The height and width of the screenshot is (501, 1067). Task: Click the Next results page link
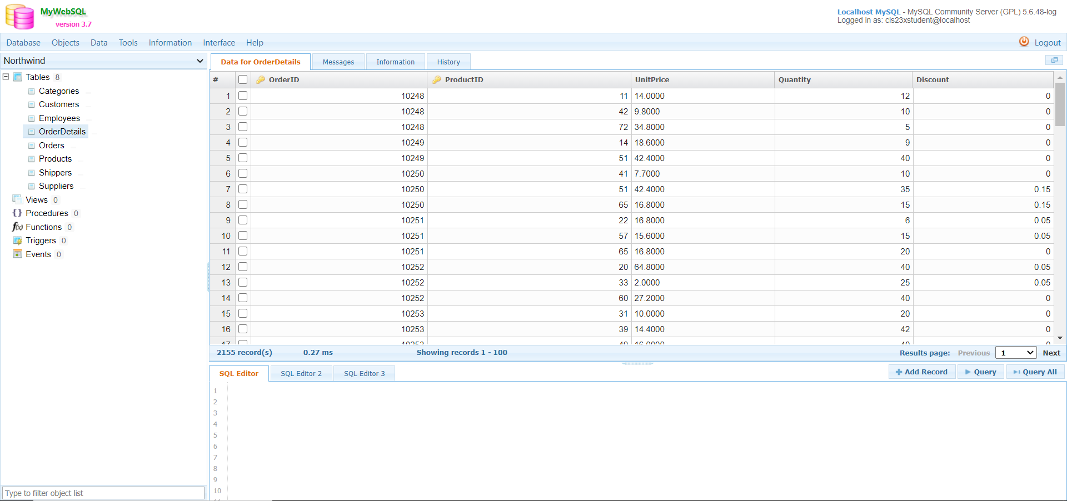tap(1051, 353)
